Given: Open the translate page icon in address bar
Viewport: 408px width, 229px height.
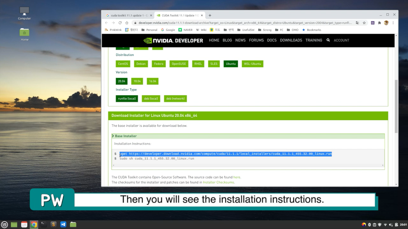Looking at the screenshot, I should coord(357,23).
